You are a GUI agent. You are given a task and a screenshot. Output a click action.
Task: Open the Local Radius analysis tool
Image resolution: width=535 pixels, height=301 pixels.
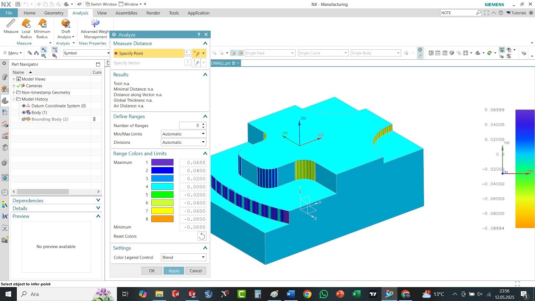pos(26,29)
